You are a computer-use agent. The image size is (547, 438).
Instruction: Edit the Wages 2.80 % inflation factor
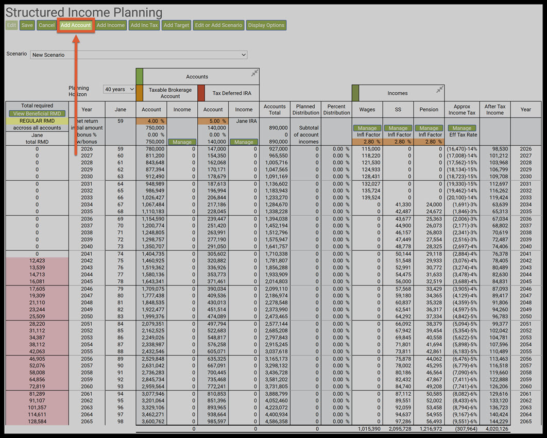367,142
